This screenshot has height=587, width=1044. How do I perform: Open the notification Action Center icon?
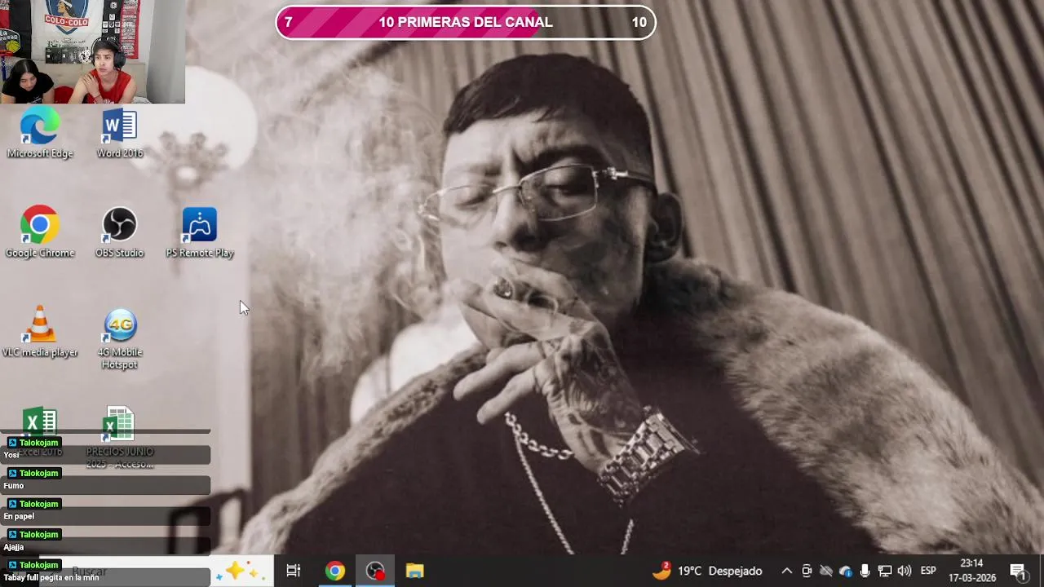[1018, 571]
